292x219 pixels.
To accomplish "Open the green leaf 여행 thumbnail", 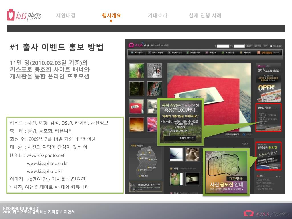I will pyautogui.click(x=176, y=179).
